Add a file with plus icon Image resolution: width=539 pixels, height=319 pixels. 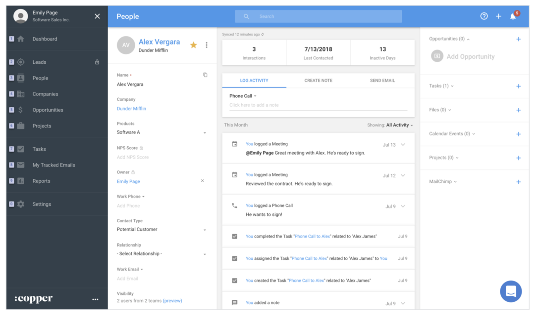[518, 110]
